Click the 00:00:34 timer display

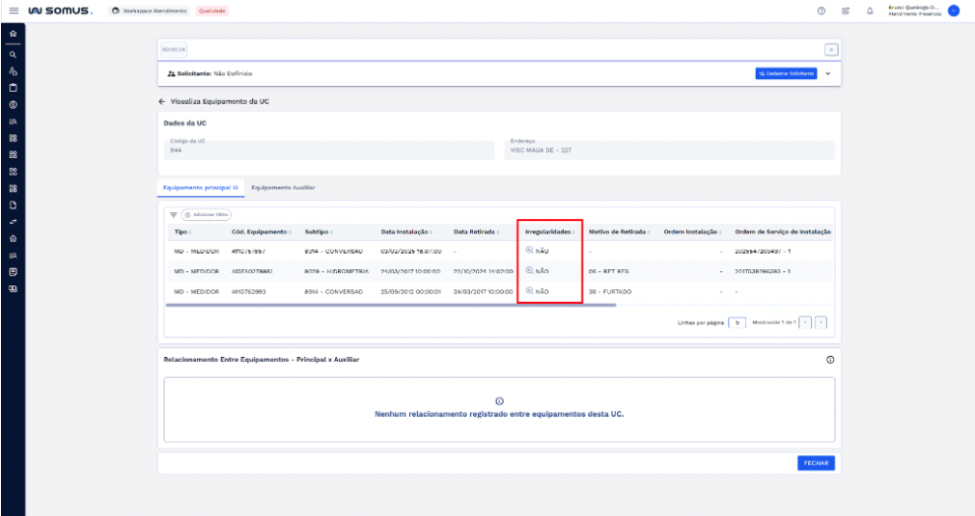(x=174, y=50)
